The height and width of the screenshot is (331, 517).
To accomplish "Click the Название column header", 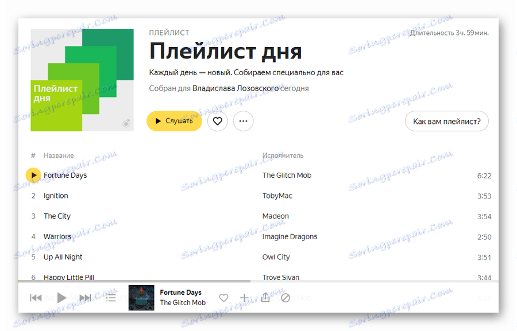I will click(59, 155).
